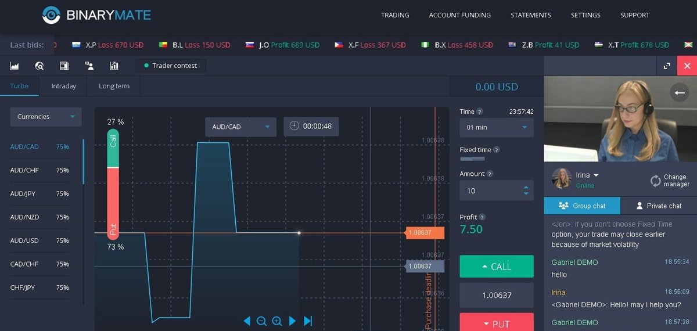Expand the video chat panel
Screen dimensions: 697x331
pyautogui.click(x=667, y=66)
